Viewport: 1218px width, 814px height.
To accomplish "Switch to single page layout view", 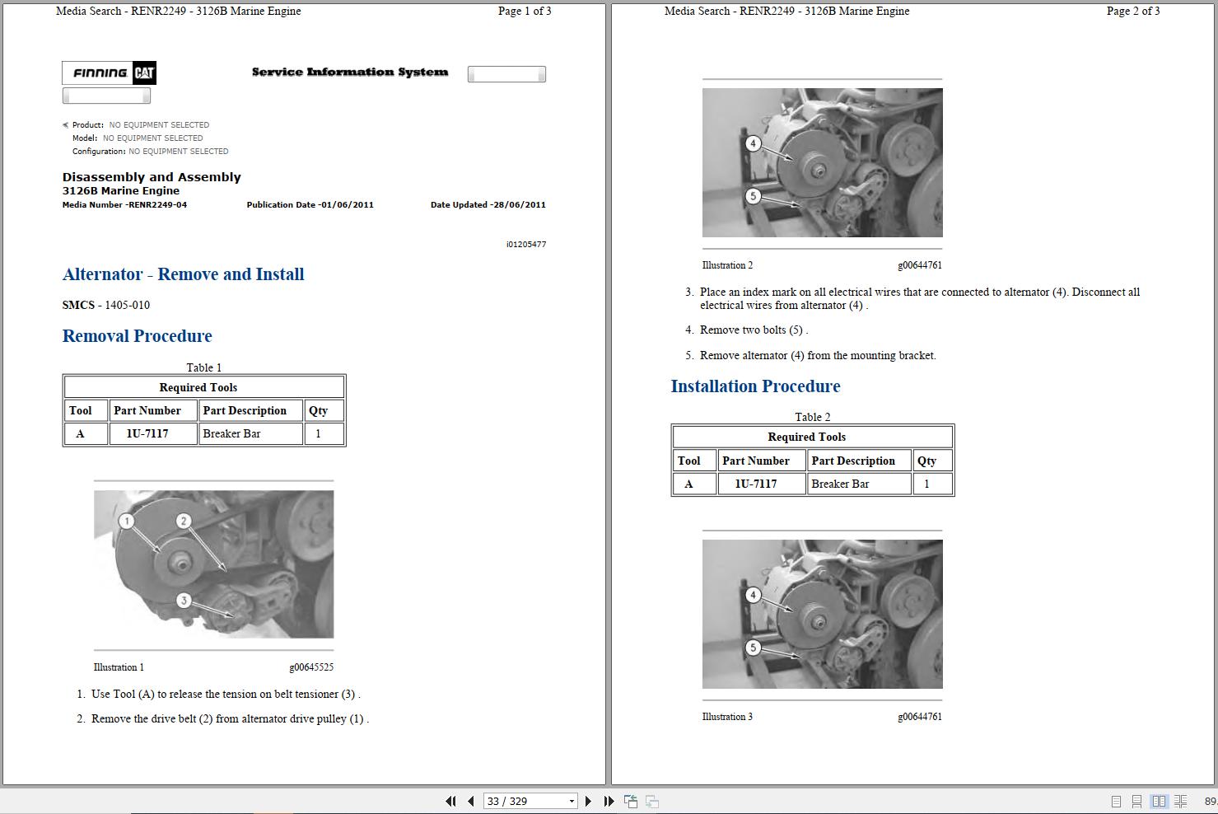I will tap(1116, 800).
